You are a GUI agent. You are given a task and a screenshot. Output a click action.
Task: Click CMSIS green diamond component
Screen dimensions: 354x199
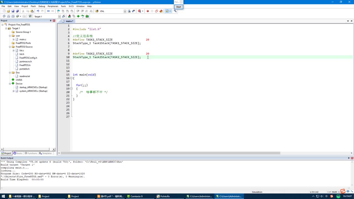(x=13, y=80)
